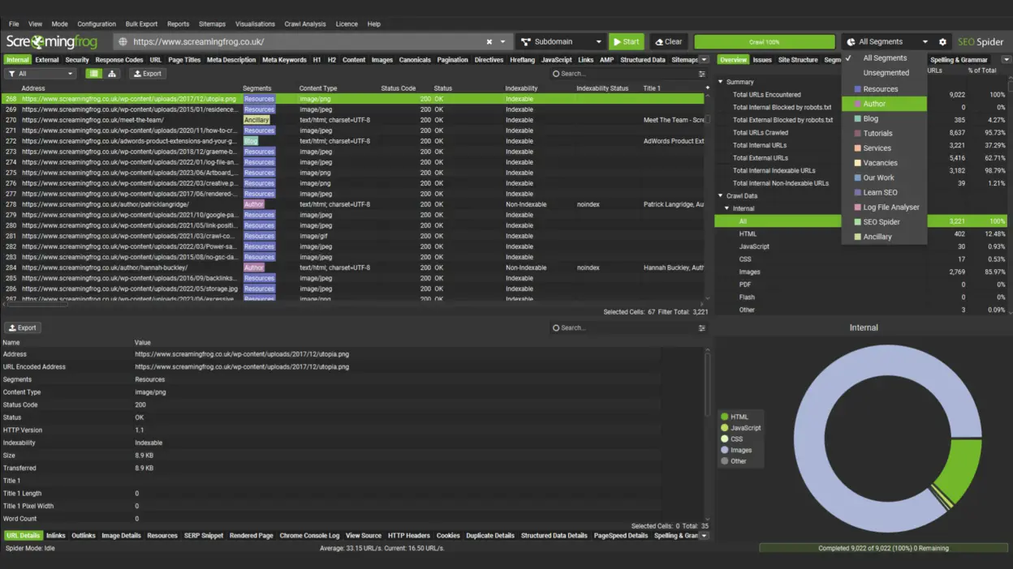Click the segments settings gear icon
This screenshot has width=1013, height=569.
942,41
